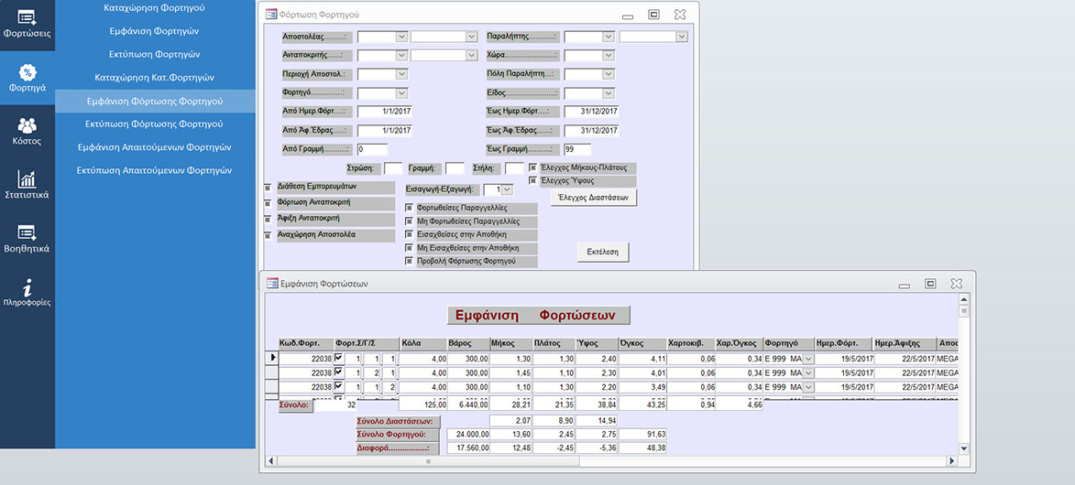Toggle the Προβολή Φόρτωσης Φορτηγού checkbox
The height and width of the screenshot is (485, 1075).
409,262
